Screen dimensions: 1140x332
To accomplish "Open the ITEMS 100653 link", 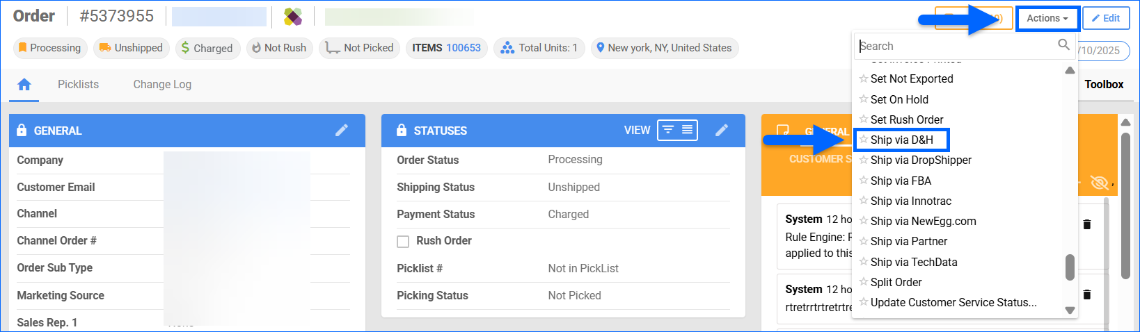I will tap(463, 48).
